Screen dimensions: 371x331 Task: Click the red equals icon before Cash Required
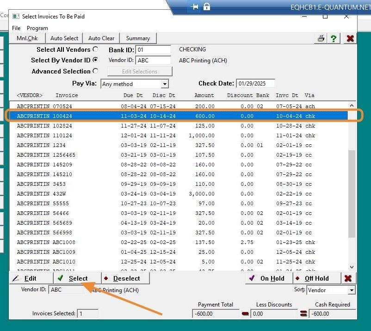click(303, 313)
